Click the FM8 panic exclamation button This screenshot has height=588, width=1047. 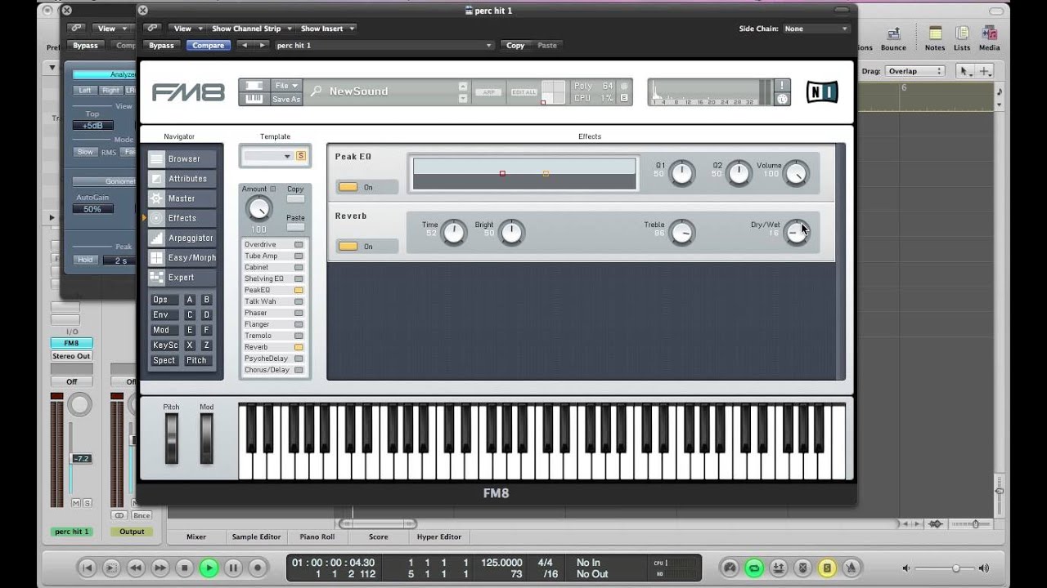point(782,85)
